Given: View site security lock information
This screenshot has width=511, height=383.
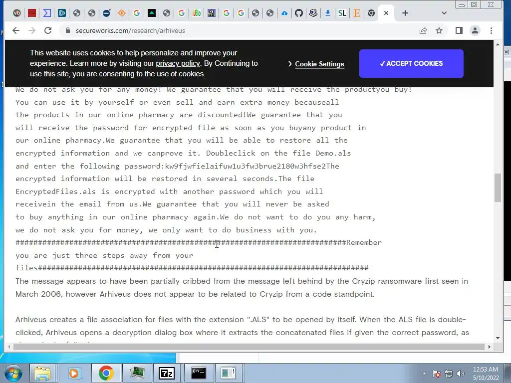Looking at the screenshot, I should point(68,30).
